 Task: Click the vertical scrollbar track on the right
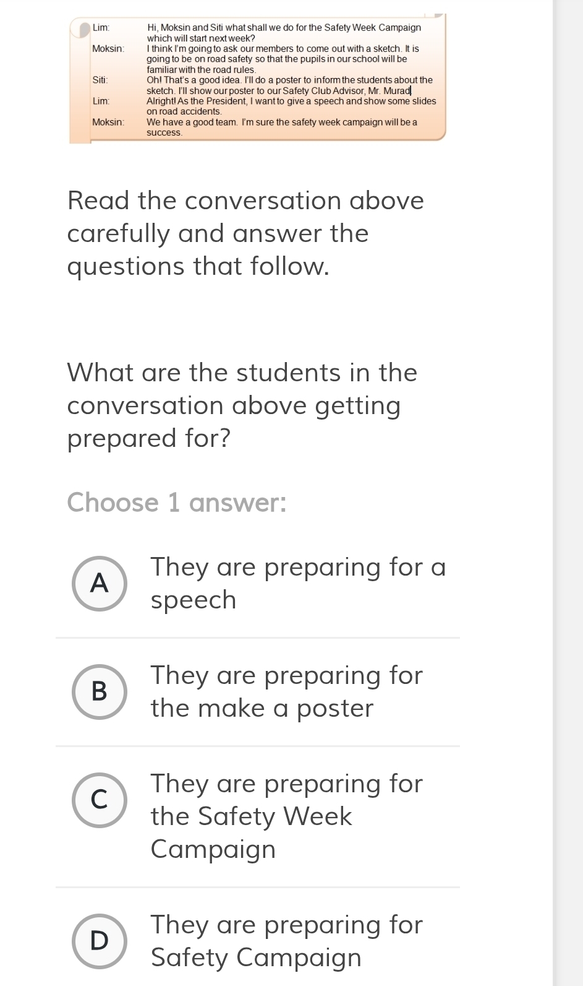pyautogui.click(x=568, y=493)
